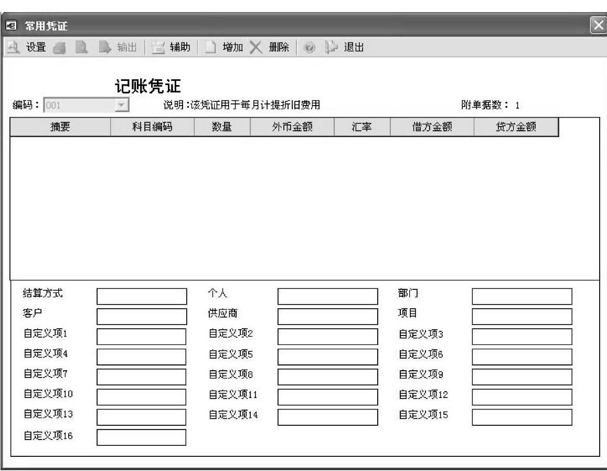Image resolution: width=607 pixels, height=471 pixels.
Task: Click the 自定义项3 input field
Action: pyautogui.click(x=522, y=337)
